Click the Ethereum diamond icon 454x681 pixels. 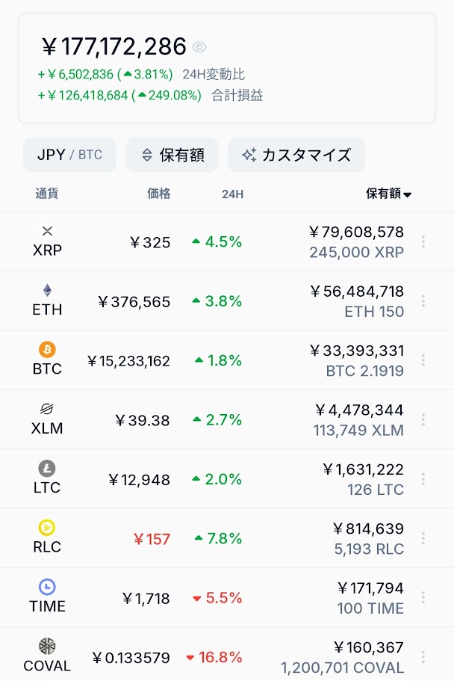pyautogui.click(x=47, y=290)
